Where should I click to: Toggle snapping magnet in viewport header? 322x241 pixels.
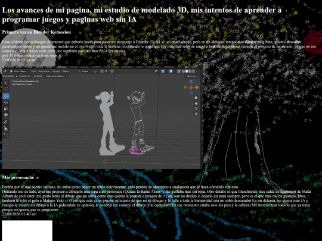[101, 71]
